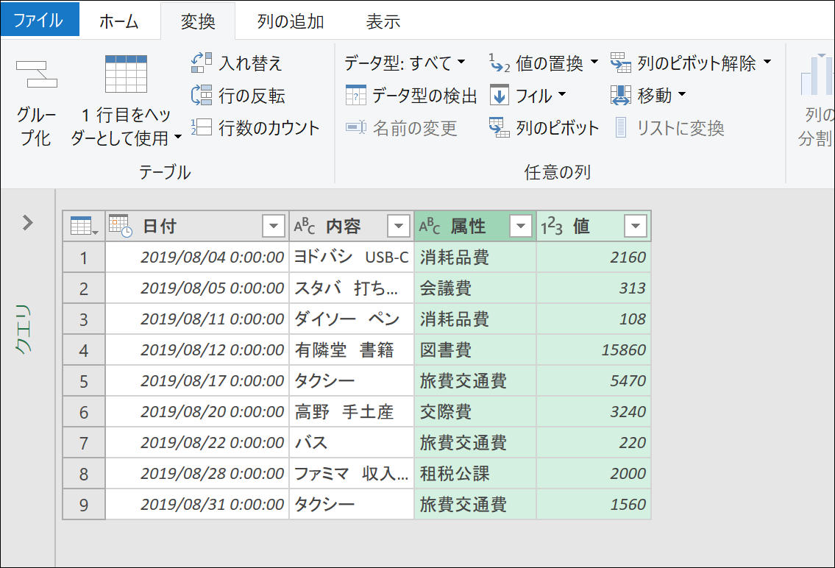Click the cell 2019/08/31 0:00:00
This screenshot has height=568, width=835.
click(197, 504)
